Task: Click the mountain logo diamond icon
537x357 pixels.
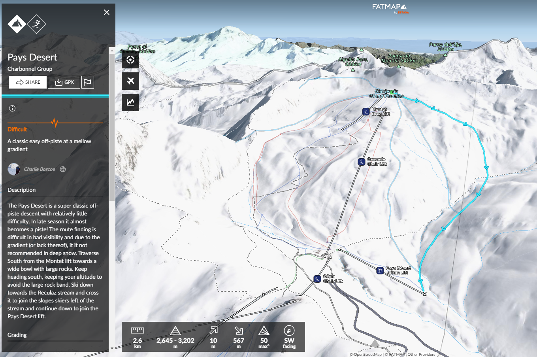Action: pos(17,24)
